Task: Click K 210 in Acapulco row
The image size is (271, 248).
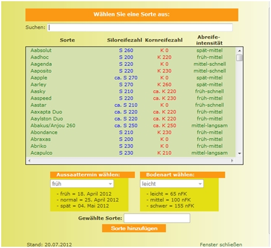Action: click(164, 153)
